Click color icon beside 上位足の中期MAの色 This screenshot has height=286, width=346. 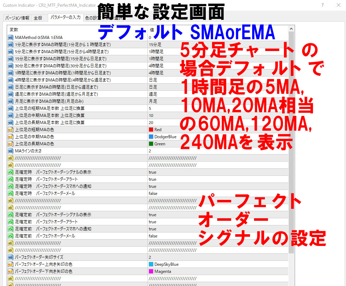tap(10, 137)
